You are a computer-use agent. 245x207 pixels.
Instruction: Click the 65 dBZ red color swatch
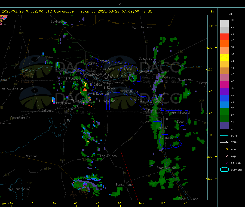224,37
